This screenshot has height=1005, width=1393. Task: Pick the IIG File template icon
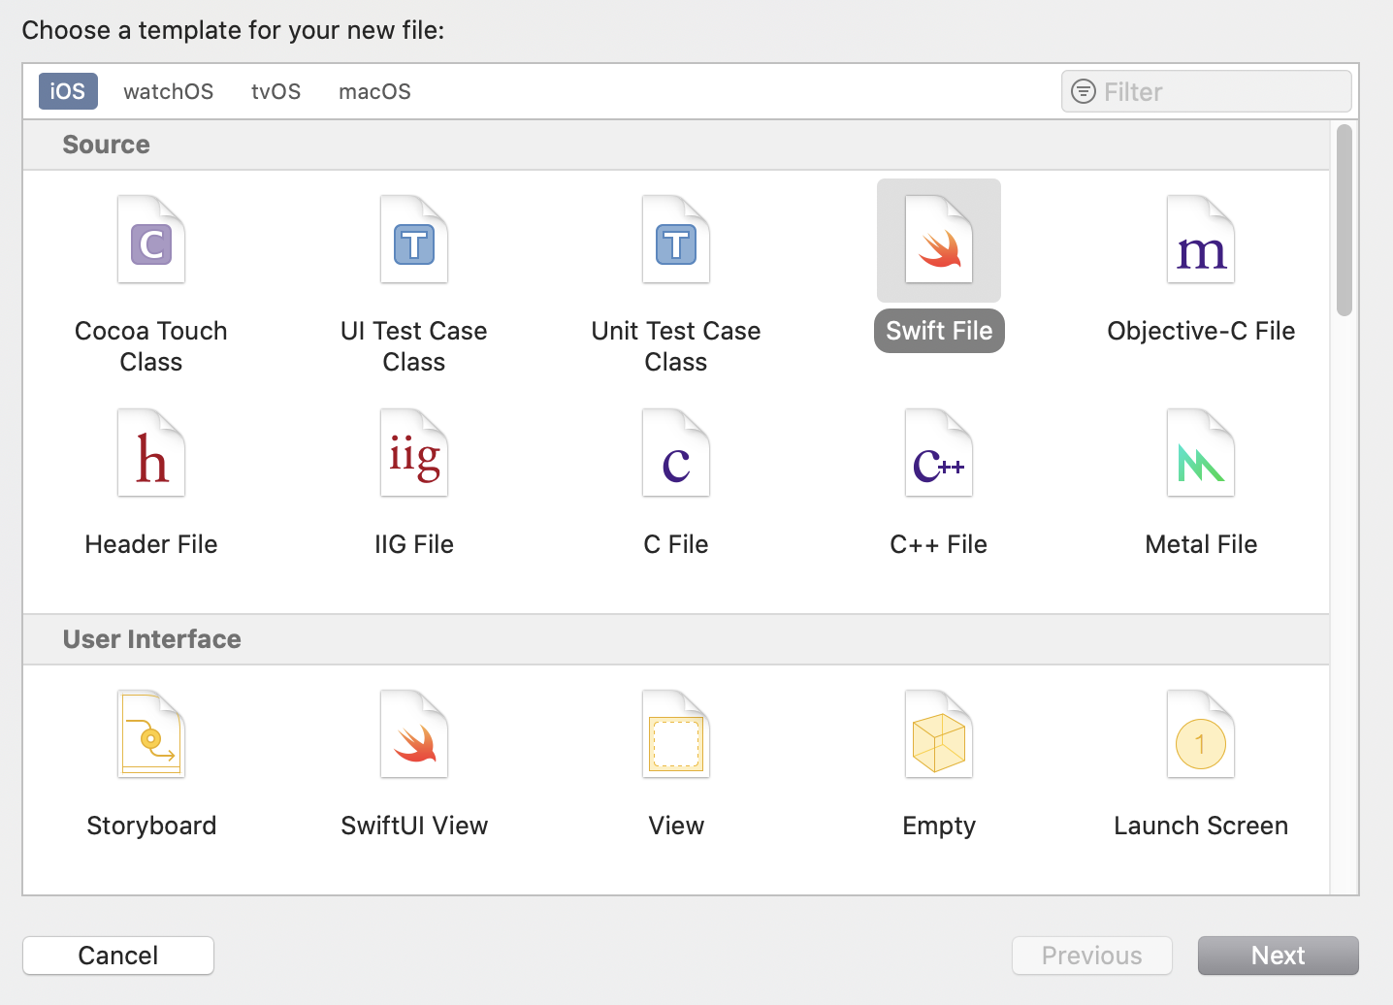[x=414, y=453]
